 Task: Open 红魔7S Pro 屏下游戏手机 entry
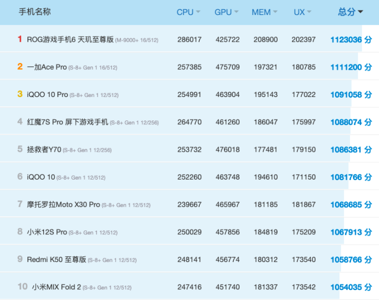coord(67,122)
